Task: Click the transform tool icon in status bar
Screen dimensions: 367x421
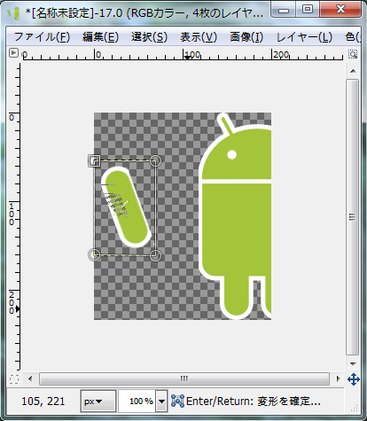Action: [x=177, y=401]
